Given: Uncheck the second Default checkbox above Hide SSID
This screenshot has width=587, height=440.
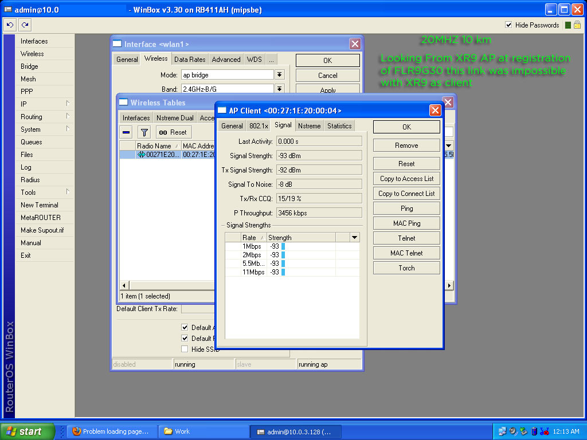Looking at the screenshot, I should click(185, 338).
